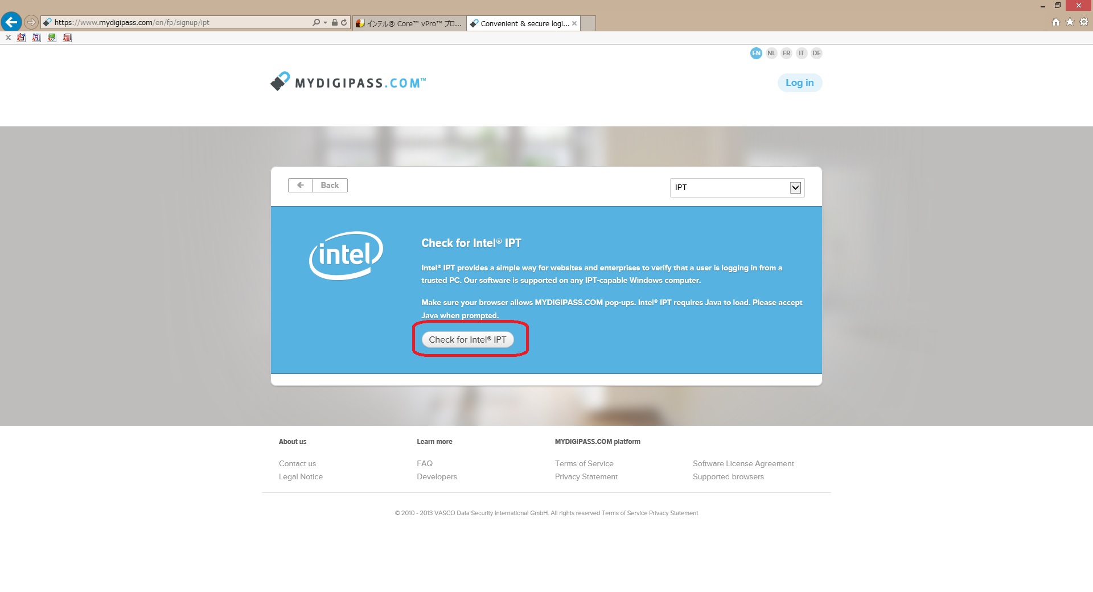Click the Log in button
This screenshot has height=592, width=1093.
coord(800,83)
